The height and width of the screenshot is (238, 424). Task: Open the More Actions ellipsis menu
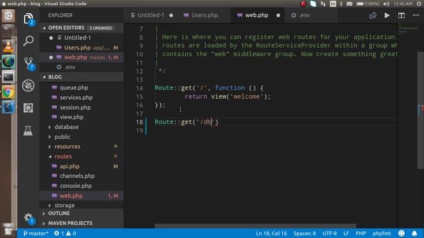(x=416, y=15)
